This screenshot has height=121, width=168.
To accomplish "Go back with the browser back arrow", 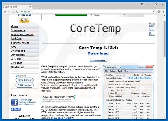I will (5, 11).
